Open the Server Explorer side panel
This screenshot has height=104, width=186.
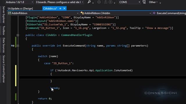pos(4,15)
